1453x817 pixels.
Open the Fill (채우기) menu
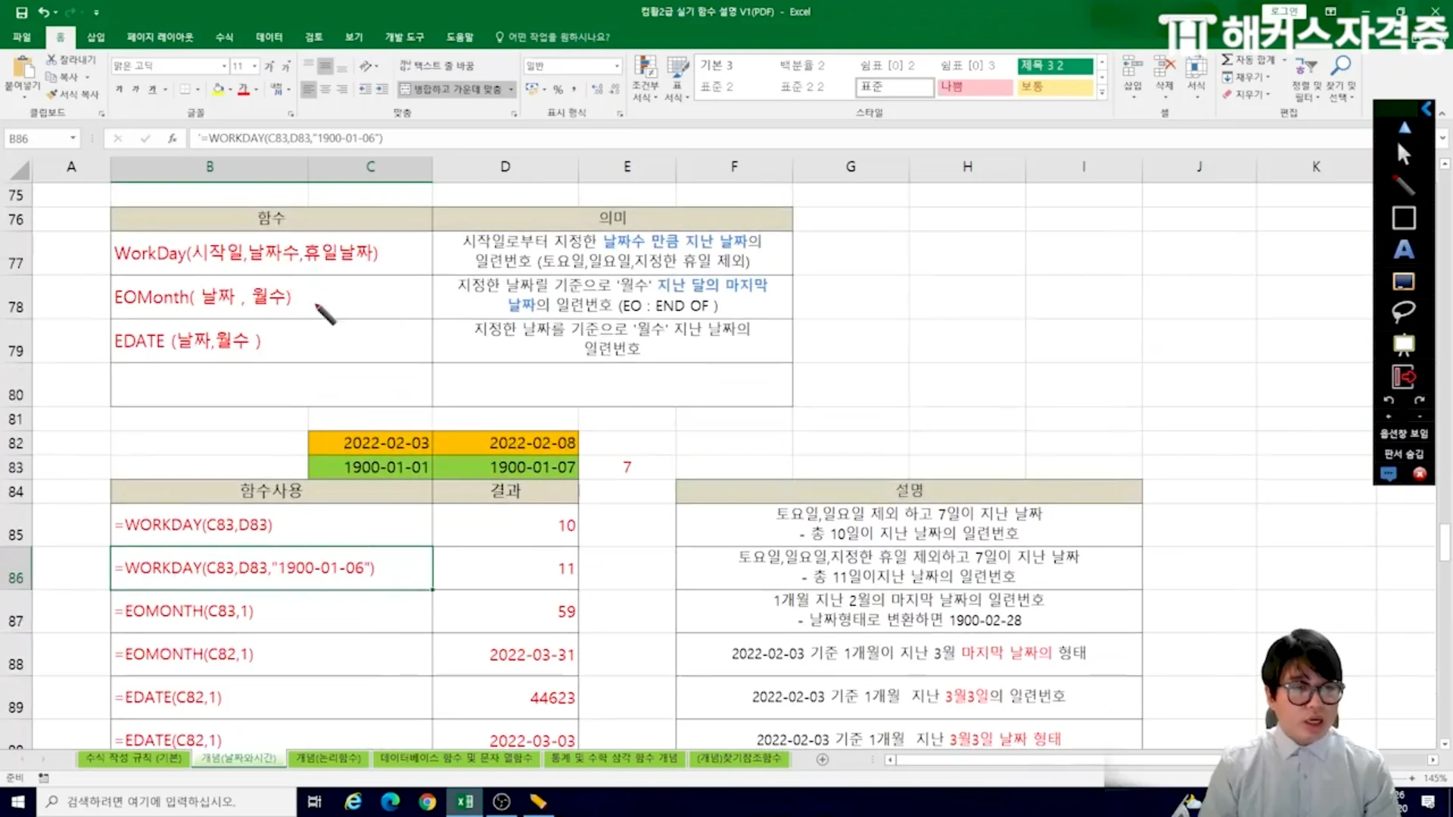click(x=1246, y=77)
